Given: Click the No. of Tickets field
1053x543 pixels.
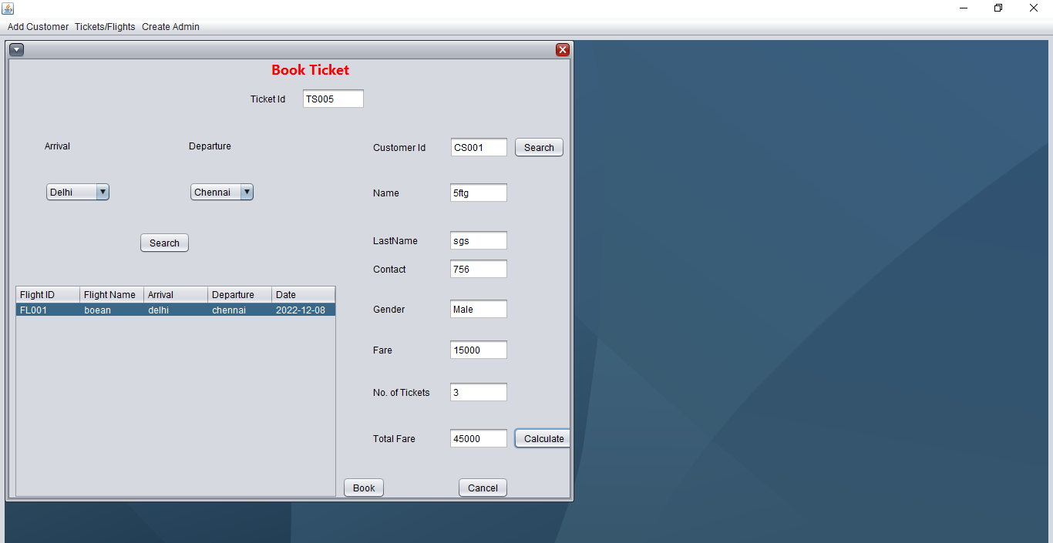Looking at the screenshot, I should pyautogui.click(x=478, y=391).
